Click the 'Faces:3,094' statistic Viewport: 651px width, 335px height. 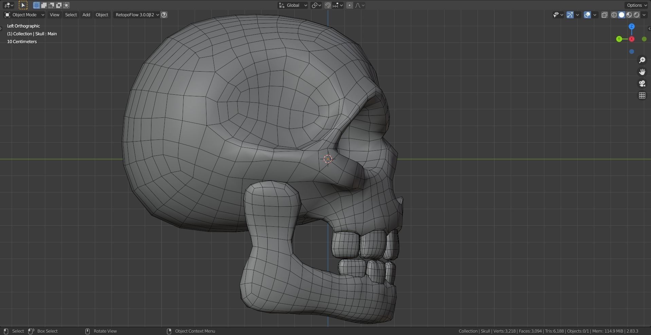pyautogui.click(x=530, y=331)
